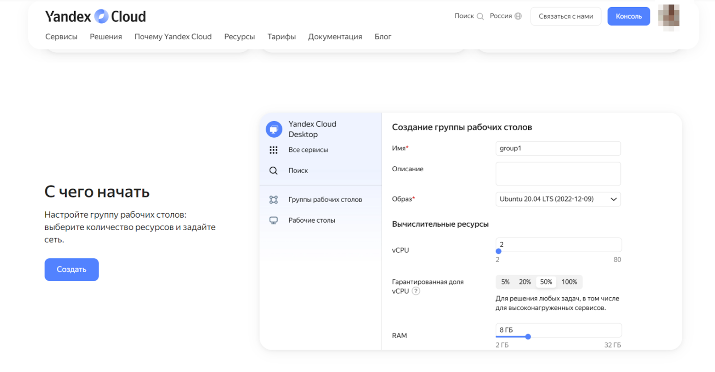The height and width of the screenshot is (372, 715).
Task: Select 100% guaranteed vCPU share
Action: coord(569,282)
